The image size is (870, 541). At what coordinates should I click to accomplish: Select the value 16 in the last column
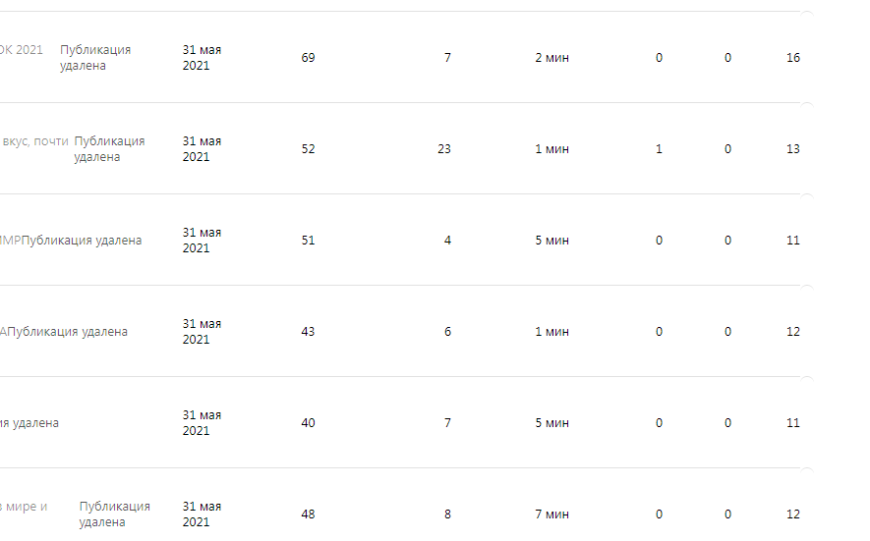[793, 58]
